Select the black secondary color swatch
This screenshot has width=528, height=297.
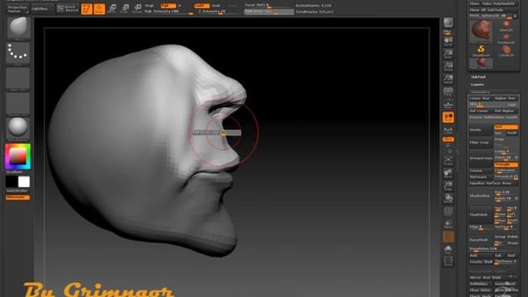click(x=12, y=181)
